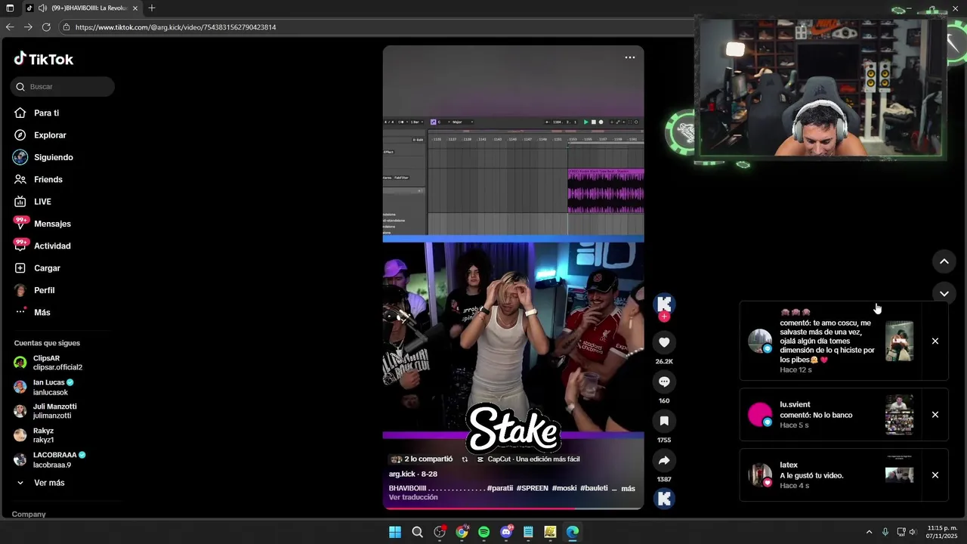Open the browser tab actions menu
Viewport: 967px width, 544px height.
coord(10,8)
